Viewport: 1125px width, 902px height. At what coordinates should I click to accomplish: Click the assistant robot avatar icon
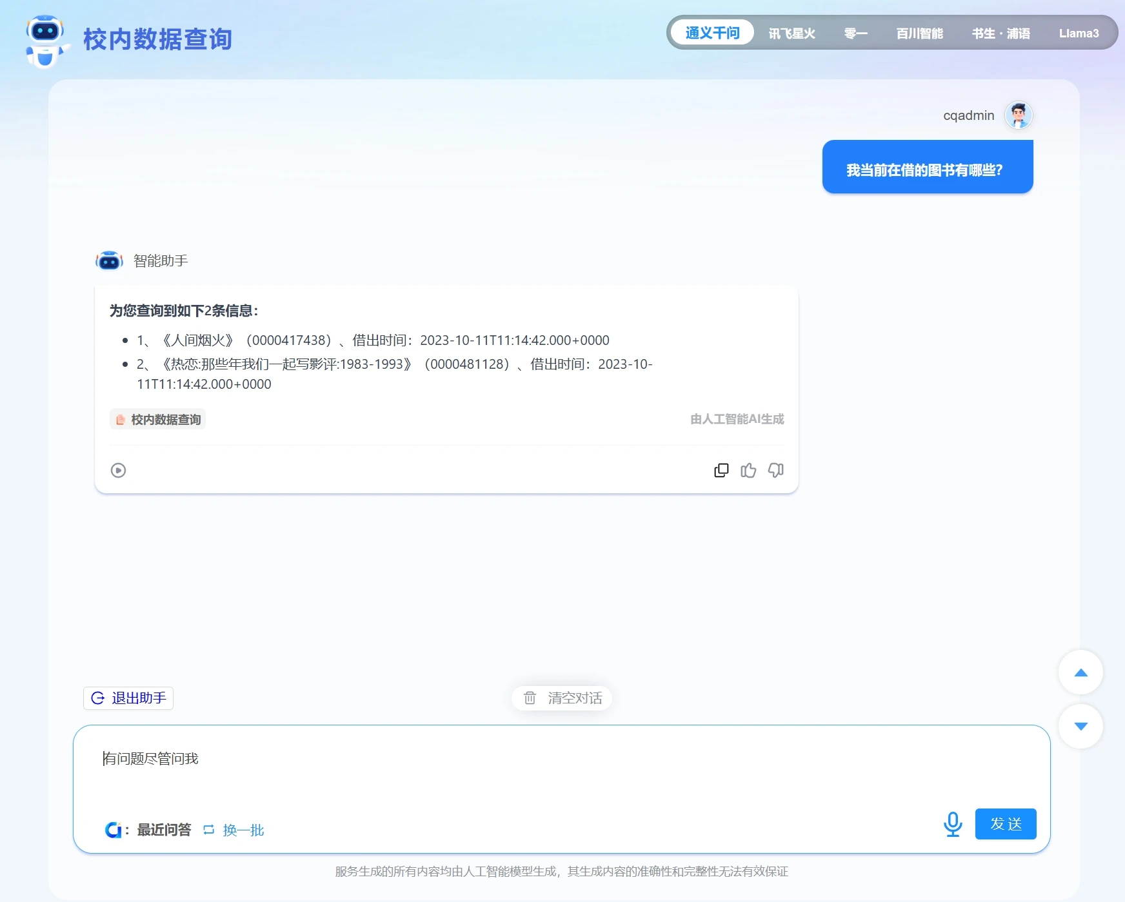tap(109, 261)
